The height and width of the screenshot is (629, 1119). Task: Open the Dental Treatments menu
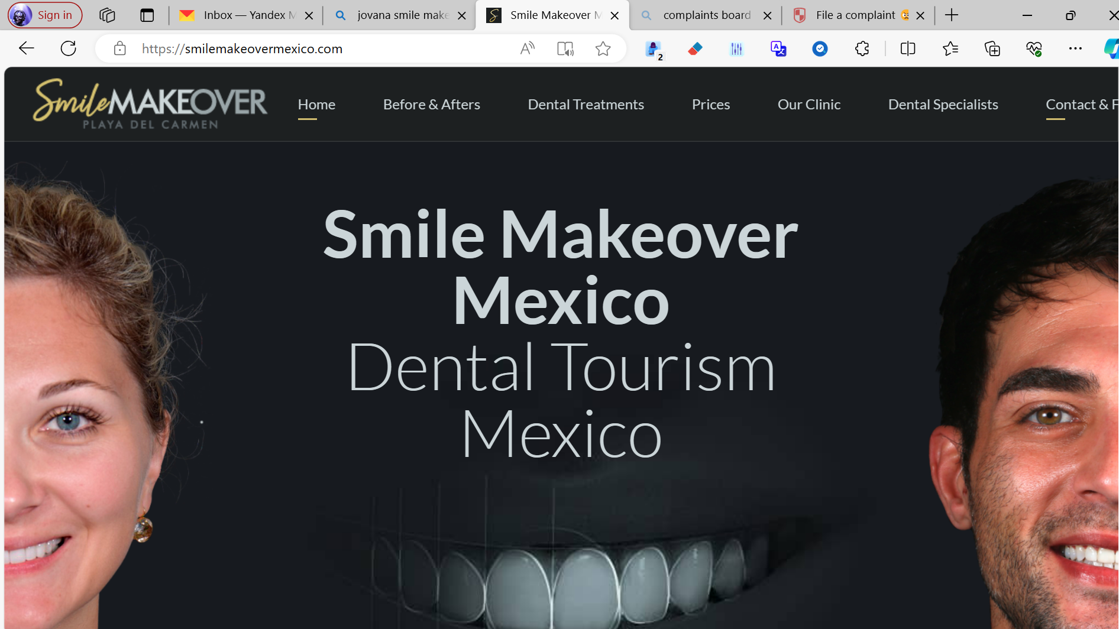(x=586, y=105)
